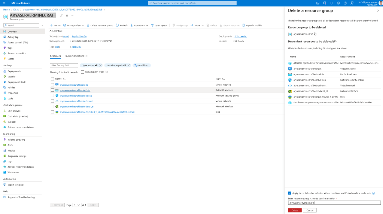Image resolution: width=383 pixels, height=214 pixels.
Task: Expand the Manage view dropdown
Action: tap(73, 25)
